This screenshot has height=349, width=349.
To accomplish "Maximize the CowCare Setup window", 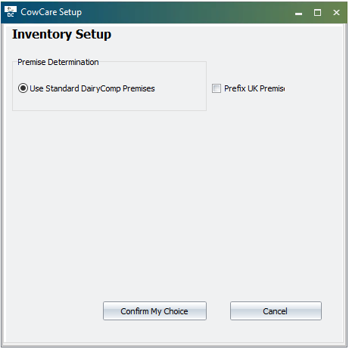I will coord(317,13).
